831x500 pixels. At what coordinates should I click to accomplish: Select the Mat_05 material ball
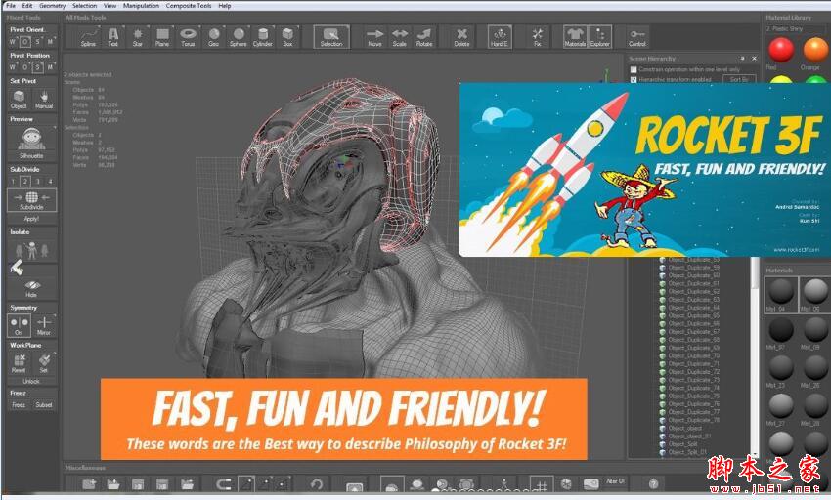[x=815, y=290]
